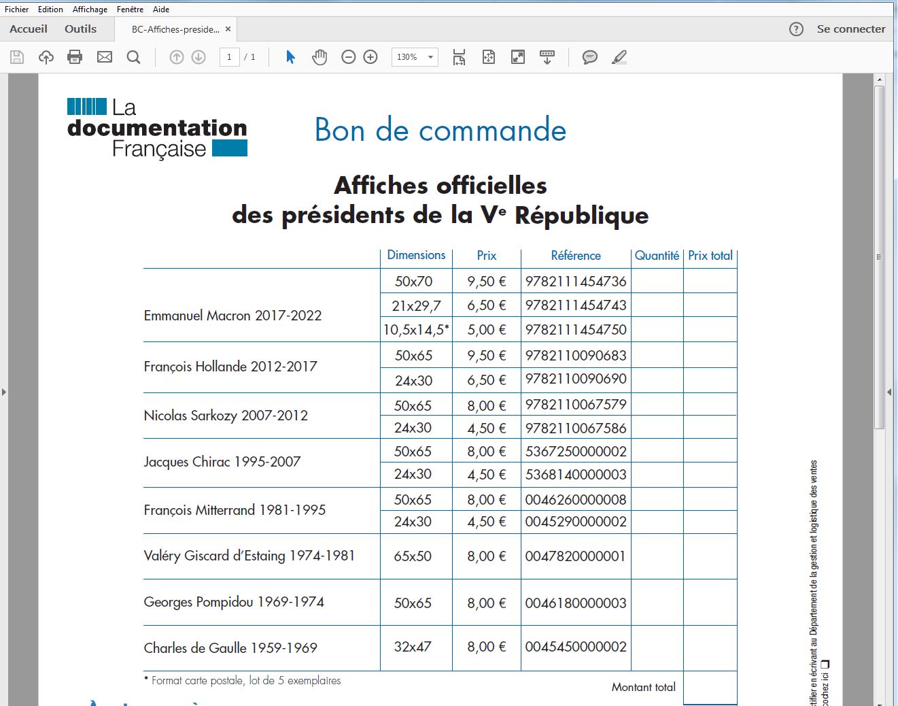
Task: Expand the right tools pane arrow
Action: tap(889, 392)
